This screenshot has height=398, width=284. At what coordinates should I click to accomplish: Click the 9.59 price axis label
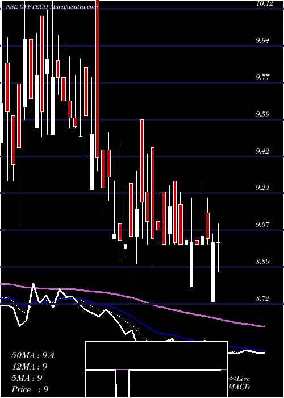click(x=263, y=114)
